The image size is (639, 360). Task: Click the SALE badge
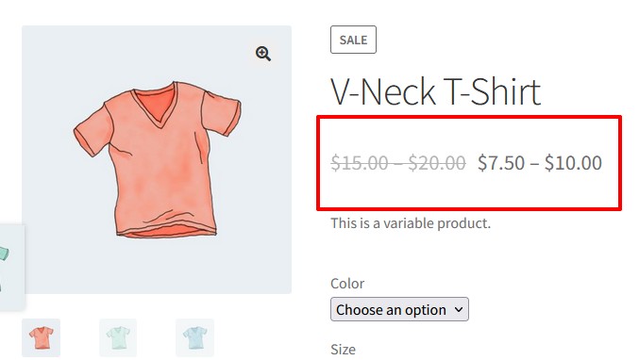coord(353,40)
